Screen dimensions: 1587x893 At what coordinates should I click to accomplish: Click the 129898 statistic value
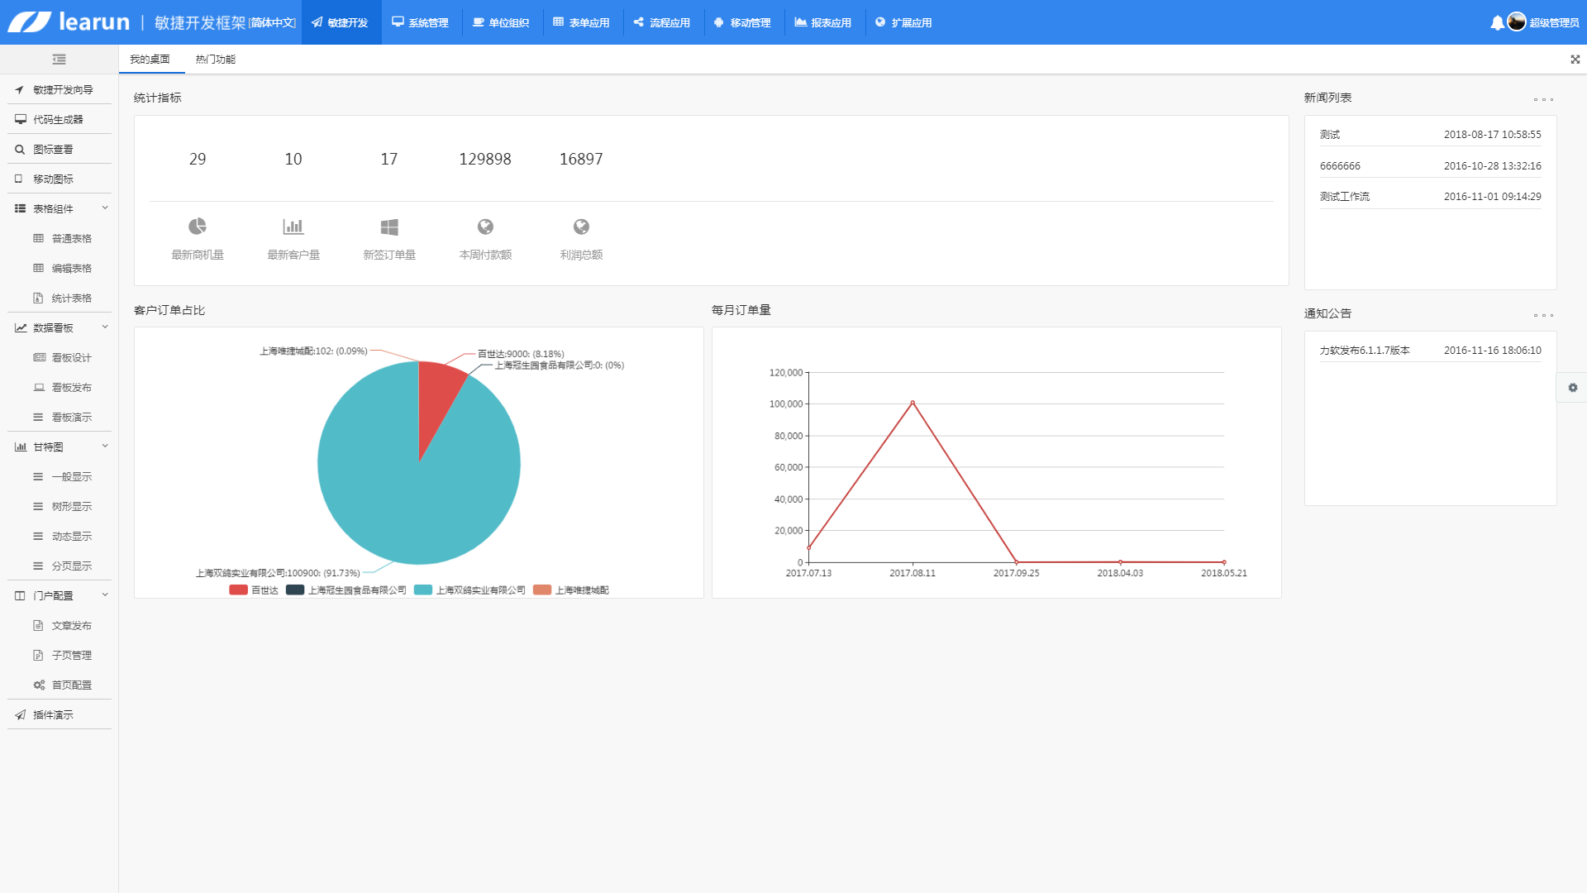[x=485, y=159]
